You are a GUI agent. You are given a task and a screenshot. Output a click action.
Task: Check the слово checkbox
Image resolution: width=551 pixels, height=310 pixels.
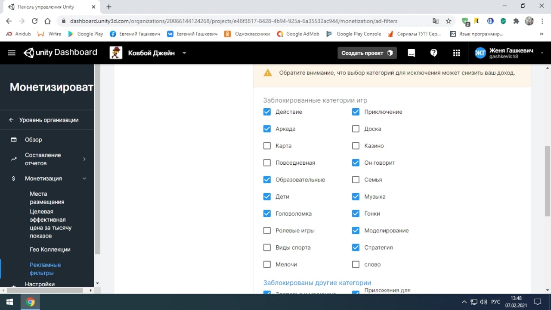pyautogui.click(x=356, y=264)
